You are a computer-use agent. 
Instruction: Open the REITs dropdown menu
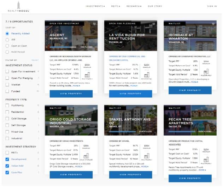pyautogui.click(x=116, y=6)
